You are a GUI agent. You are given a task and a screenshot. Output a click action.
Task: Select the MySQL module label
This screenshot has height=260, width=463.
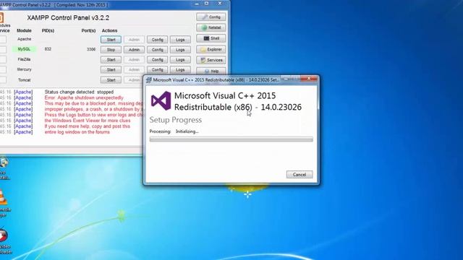click(x=24, y=49)
